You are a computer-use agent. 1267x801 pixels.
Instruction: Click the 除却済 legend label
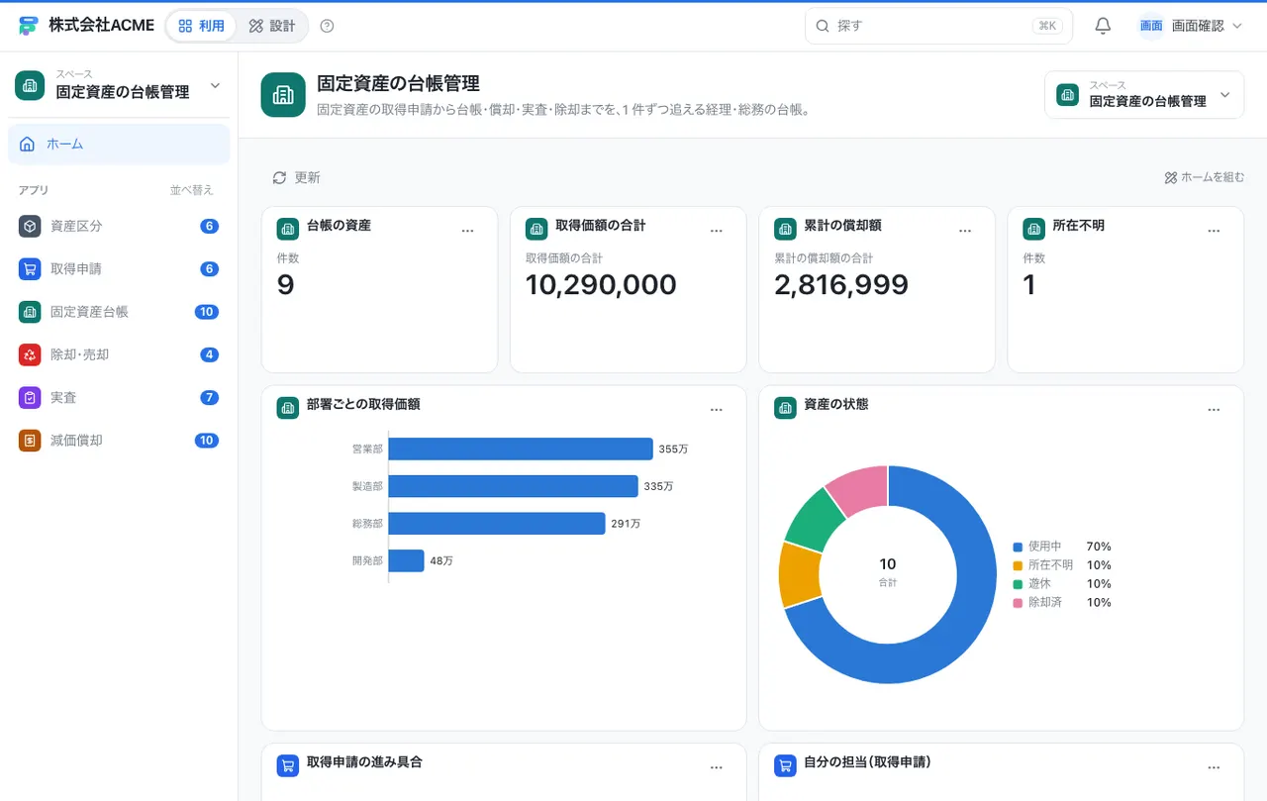click(x=1045, y=602)
